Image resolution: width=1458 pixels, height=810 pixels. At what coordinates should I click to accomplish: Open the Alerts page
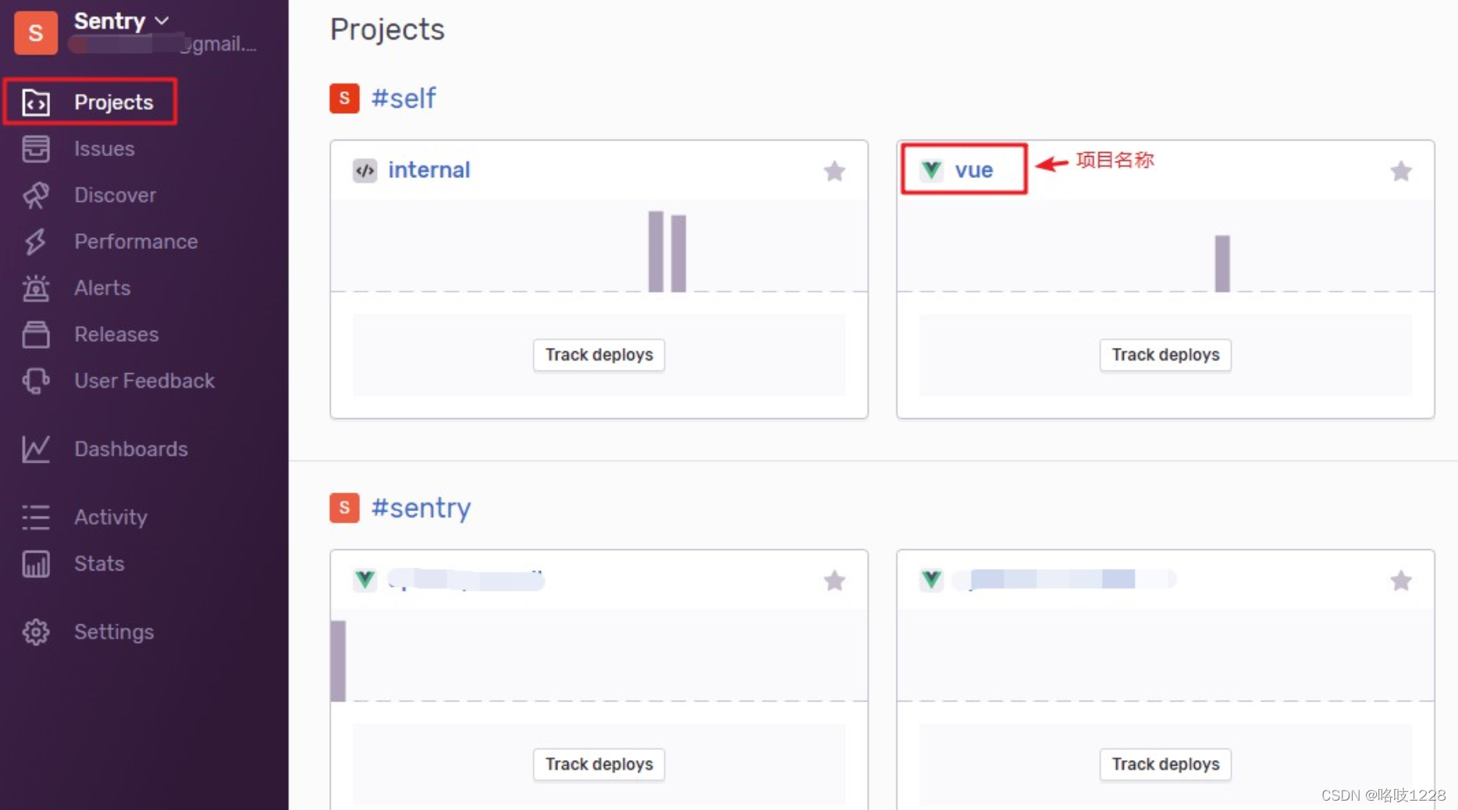[102, 288]
